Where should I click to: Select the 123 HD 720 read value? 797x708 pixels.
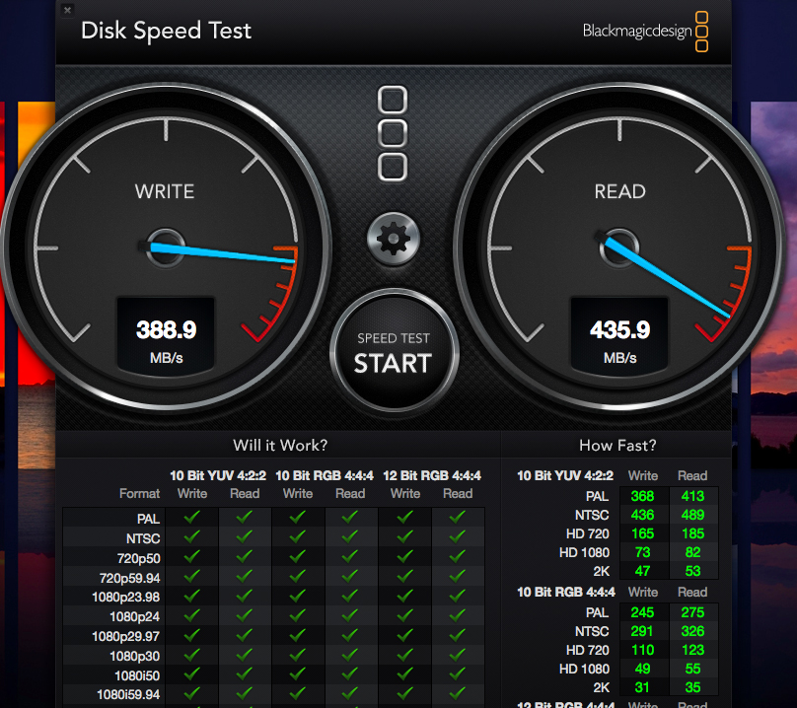coord(692,650)
